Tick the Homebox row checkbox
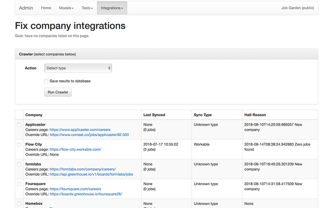 (19, 204)
